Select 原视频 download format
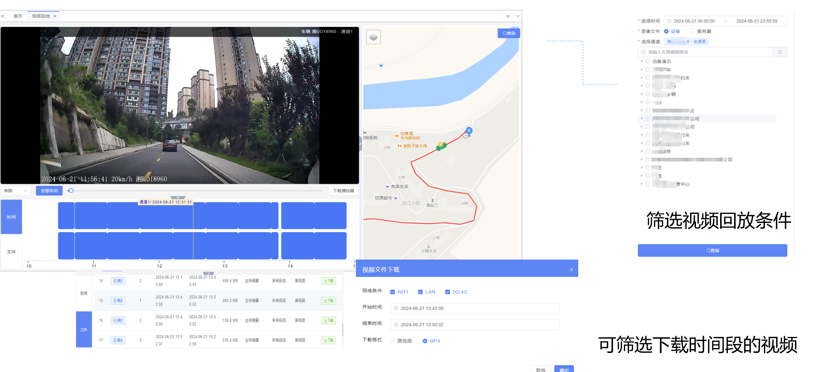 tap(393, 341)
